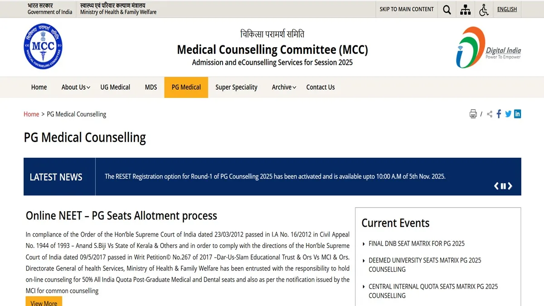Share page on LinkedIn
Viewport: 544px width, 306px height.
[517, 114]
